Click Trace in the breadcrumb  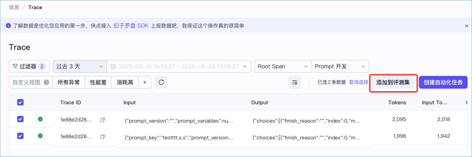point(35,8)
